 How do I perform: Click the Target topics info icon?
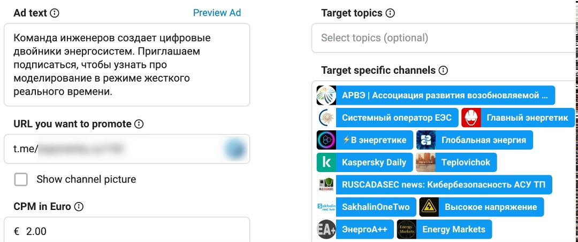[x=390, y=13]
